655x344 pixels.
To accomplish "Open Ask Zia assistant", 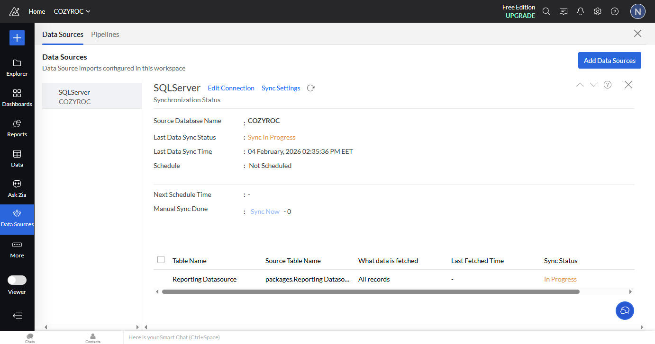I will (x=17, y=188).
